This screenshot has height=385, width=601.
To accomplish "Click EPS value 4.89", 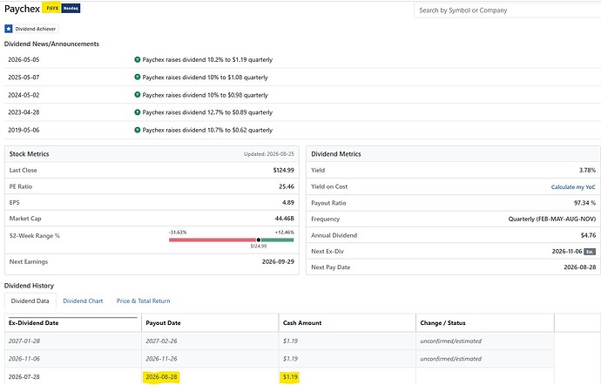I will click(288, 202).
